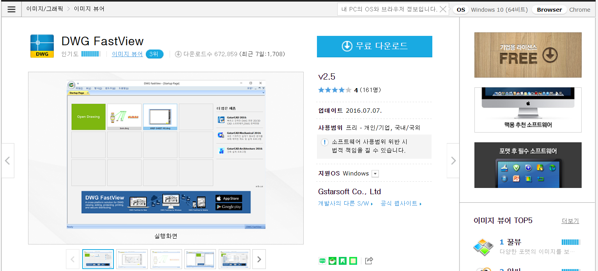Screen dimensions: 598x271
Task: Open 개발사의 다른 S/W link
Action: click(x=345, y=203)
